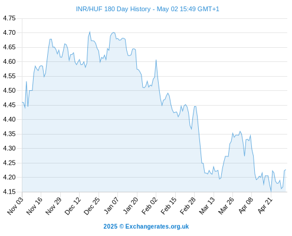Click the early February spike peak on line

point(156,60)
